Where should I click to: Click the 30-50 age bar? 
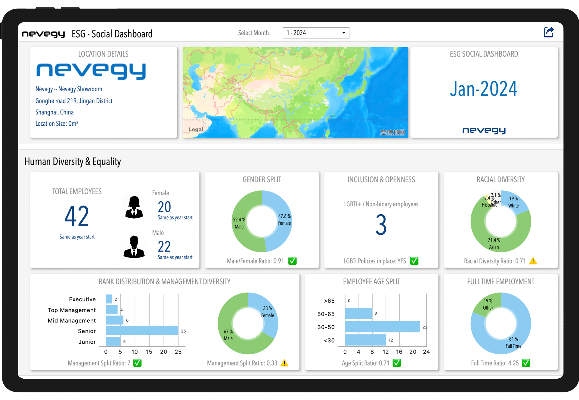(x=382, y=327)
